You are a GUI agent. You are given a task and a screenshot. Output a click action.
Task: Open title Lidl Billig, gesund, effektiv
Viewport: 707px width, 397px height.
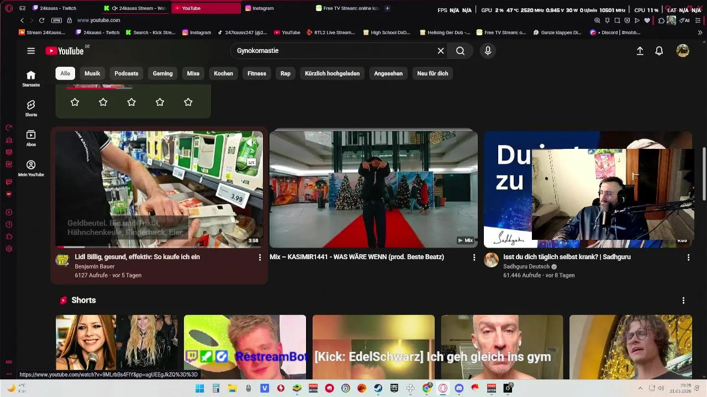138,257
